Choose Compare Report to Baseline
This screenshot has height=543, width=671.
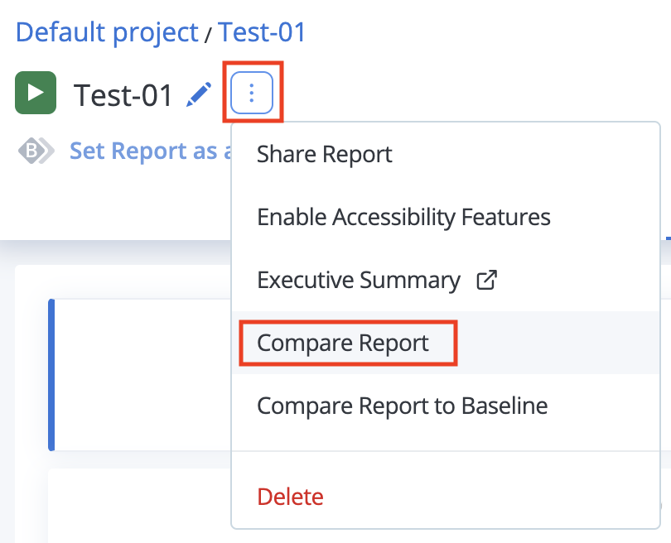coord(403,406)
